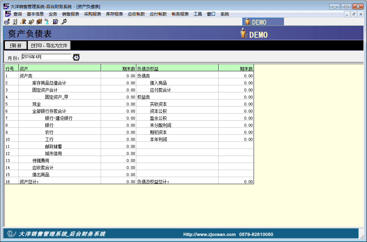Open the 工具 menu
Viewport: 367px width, 242px height.
tap(198, 14)
